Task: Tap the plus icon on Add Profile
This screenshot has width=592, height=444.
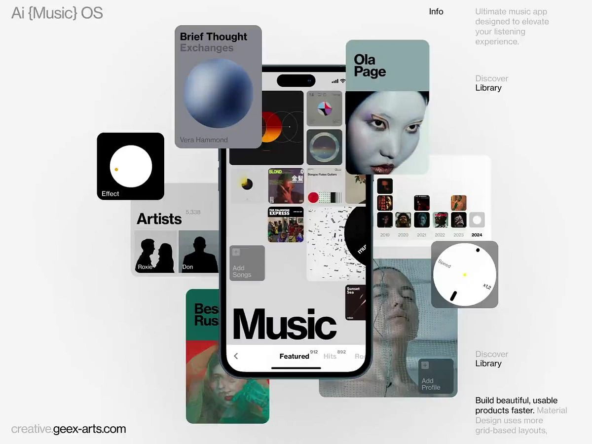Action: [x=425, y=366]
